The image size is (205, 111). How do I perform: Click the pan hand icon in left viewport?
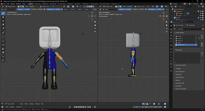pyautogui.click(x=95, y=25)
